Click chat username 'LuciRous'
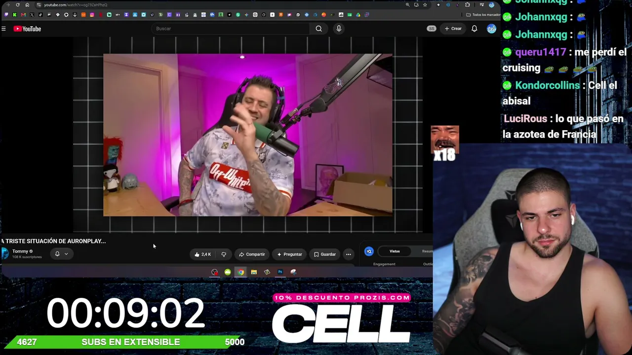The width and height of the screenshot is (632, 355). [x=525, y=119]
